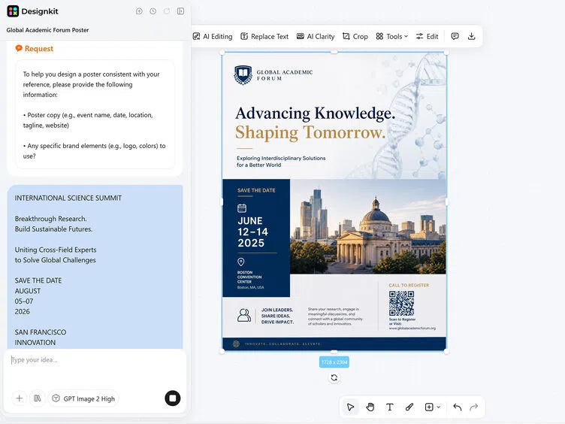565x424 pixels.
Task: Choose Replace Text tool
Action: click(264, 36)
